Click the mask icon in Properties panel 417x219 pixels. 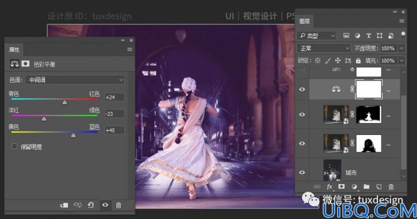[25, 63]
